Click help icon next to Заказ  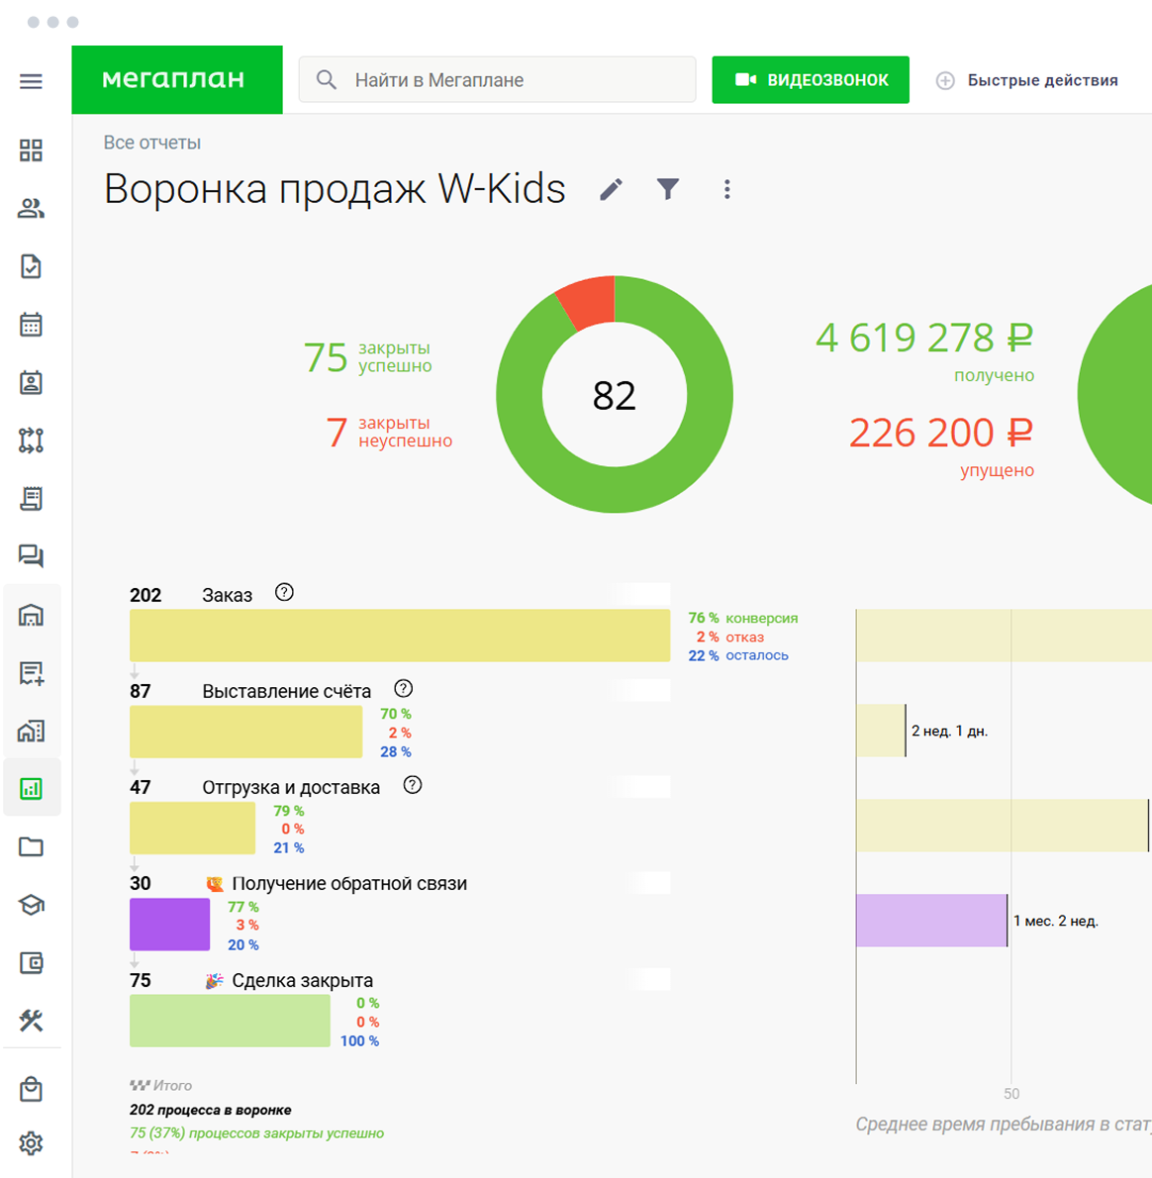tap(284, 593)
